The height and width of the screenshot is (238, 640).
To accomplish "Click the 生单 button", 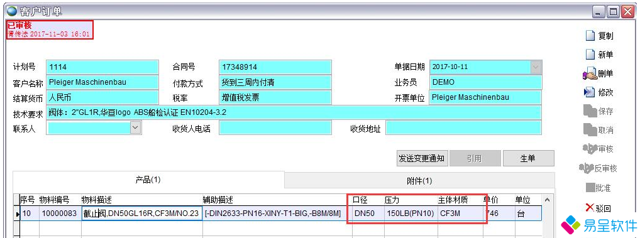I will point(528,158).
